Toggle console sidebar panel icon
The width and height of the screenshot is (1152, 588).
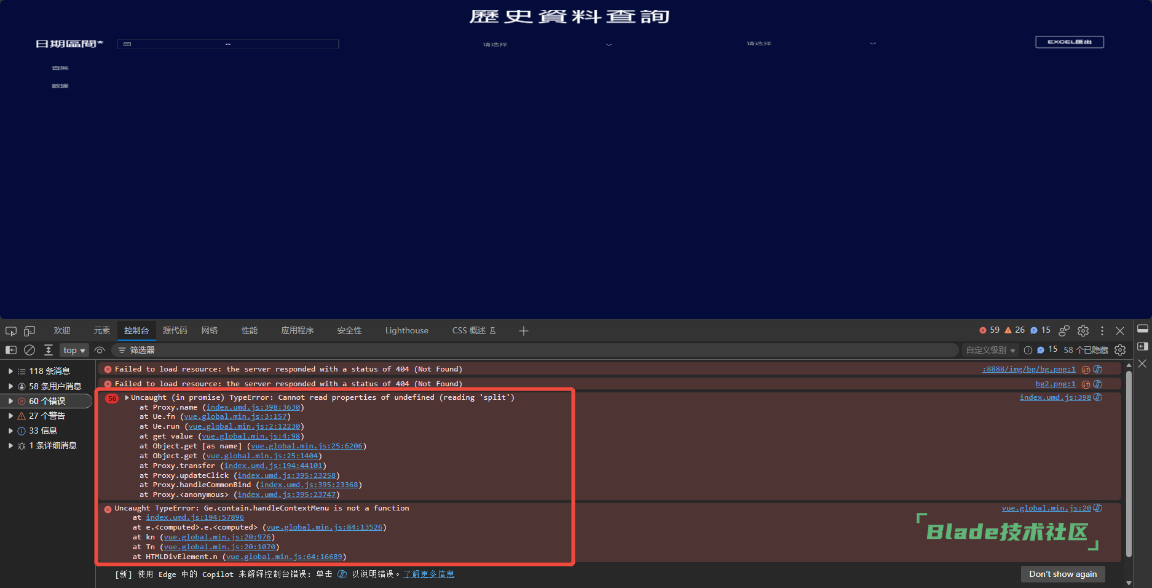(x=11, y=350)
